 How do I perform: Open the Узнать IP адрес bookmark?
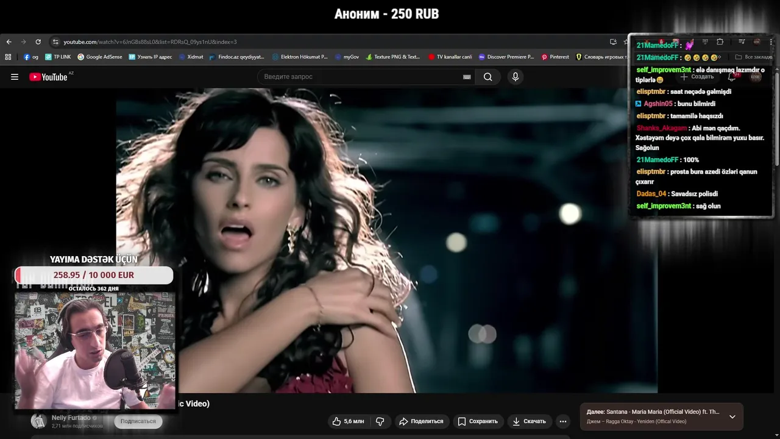[x=151, y=57]
